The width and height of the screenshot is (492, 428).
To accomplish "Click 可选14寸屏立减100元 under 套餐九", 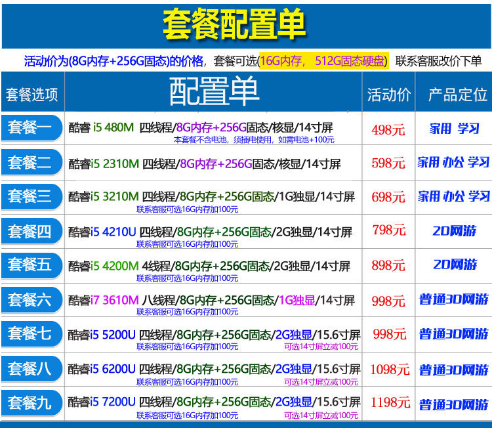I will (321, 416).
